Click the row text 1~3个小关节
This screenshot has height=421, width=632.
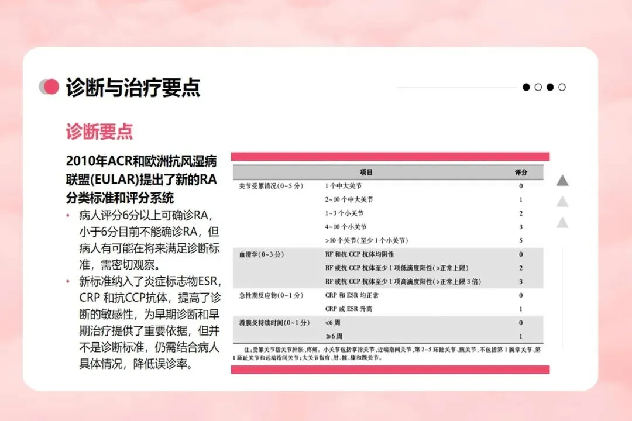click(x=344, y=213)
